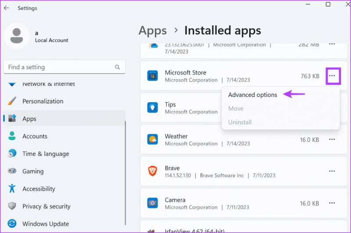
Task: Open the user account avatar
Action: pos(17,36)
